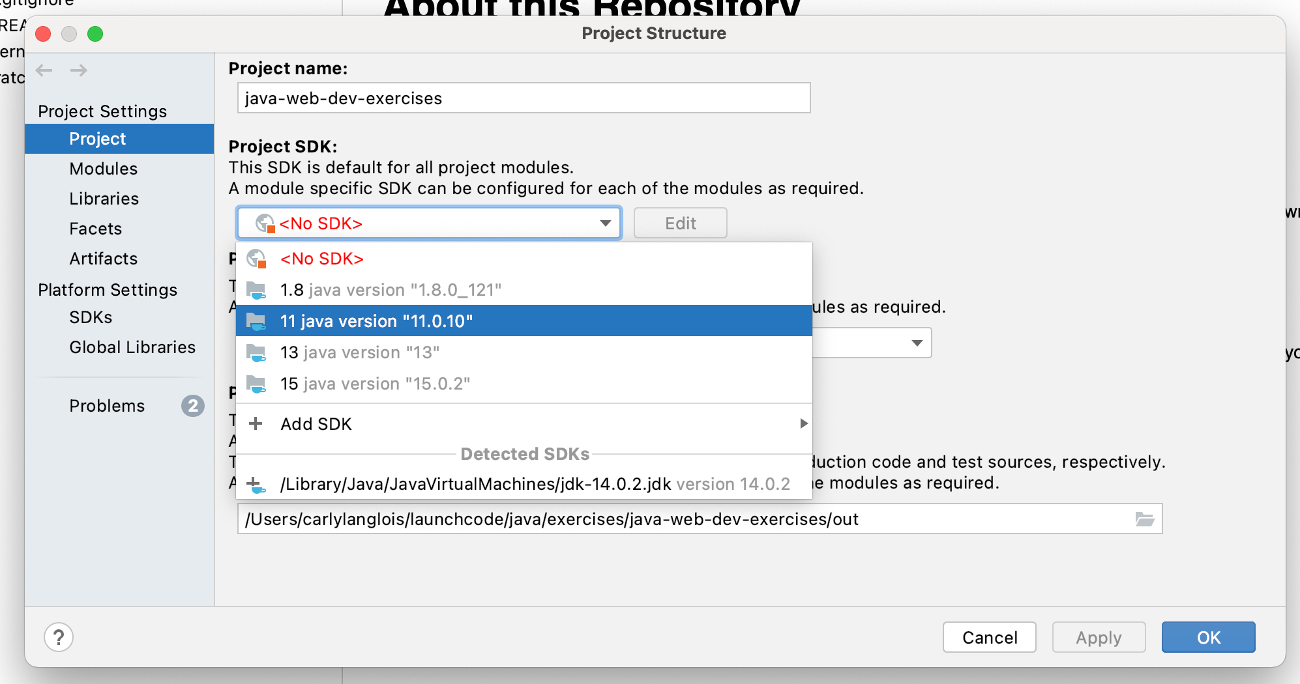Open help via the question mark icon
The width and height of the screenshot is (1300, 684).
coord(58,637)
